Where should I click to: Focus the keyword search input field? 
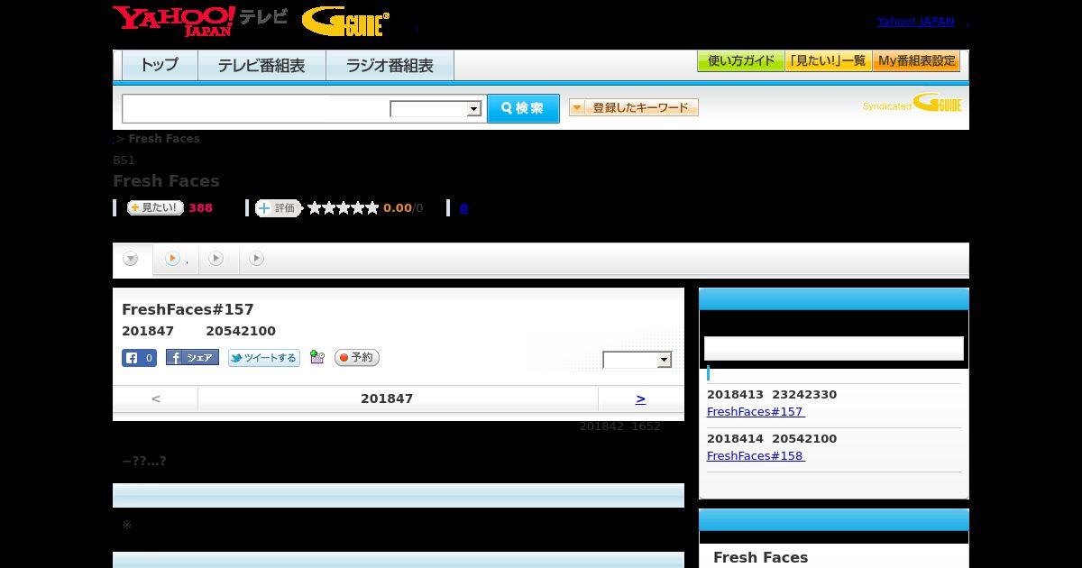pos(255,108)
